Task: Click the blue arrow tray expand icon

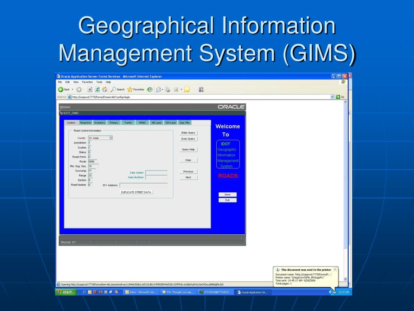Action: pos(330,292)
